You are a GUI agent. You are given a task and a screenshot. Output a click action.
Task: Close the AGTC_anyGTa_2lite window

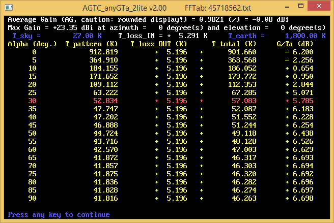[319, 6]
